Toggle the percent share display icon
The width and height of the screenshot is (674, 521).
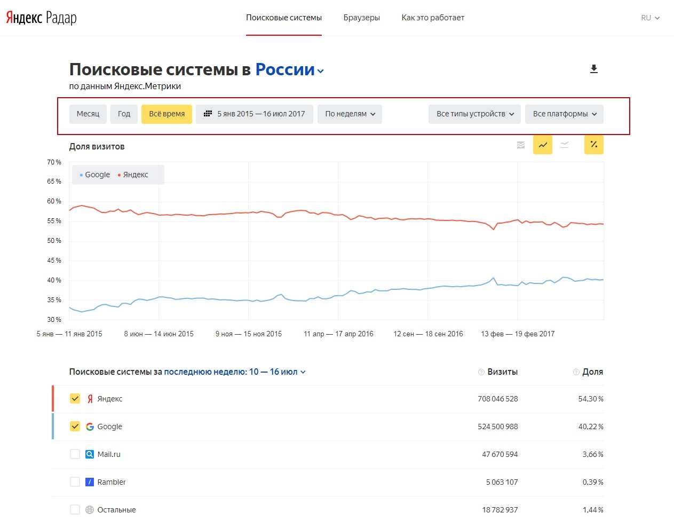point(593,145)
